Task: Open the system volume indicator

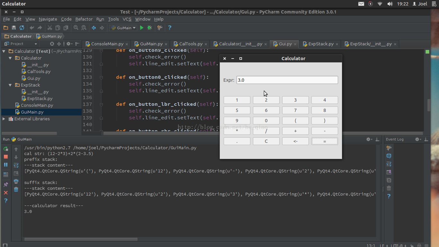Action: click(x=390, y=4)
